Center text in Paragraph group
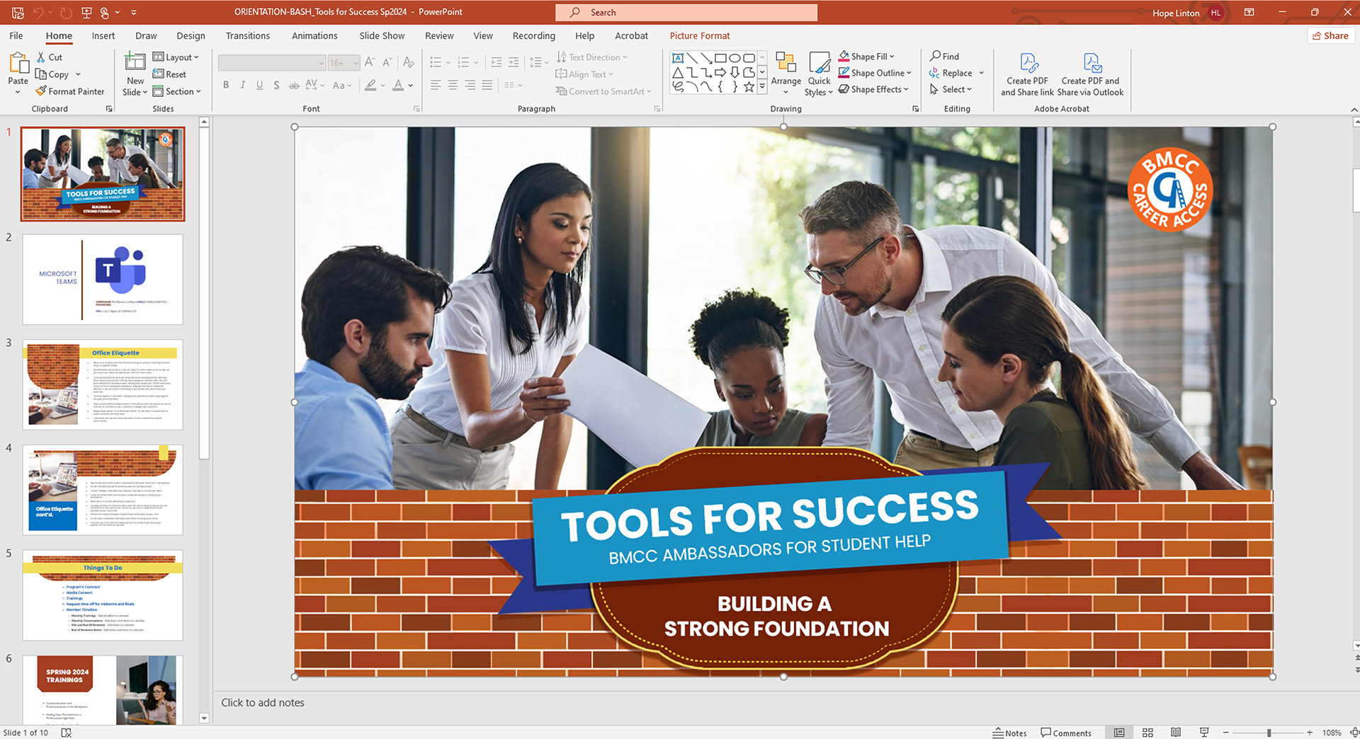This screenshot has height=739, width=1360. coord(453,85)
